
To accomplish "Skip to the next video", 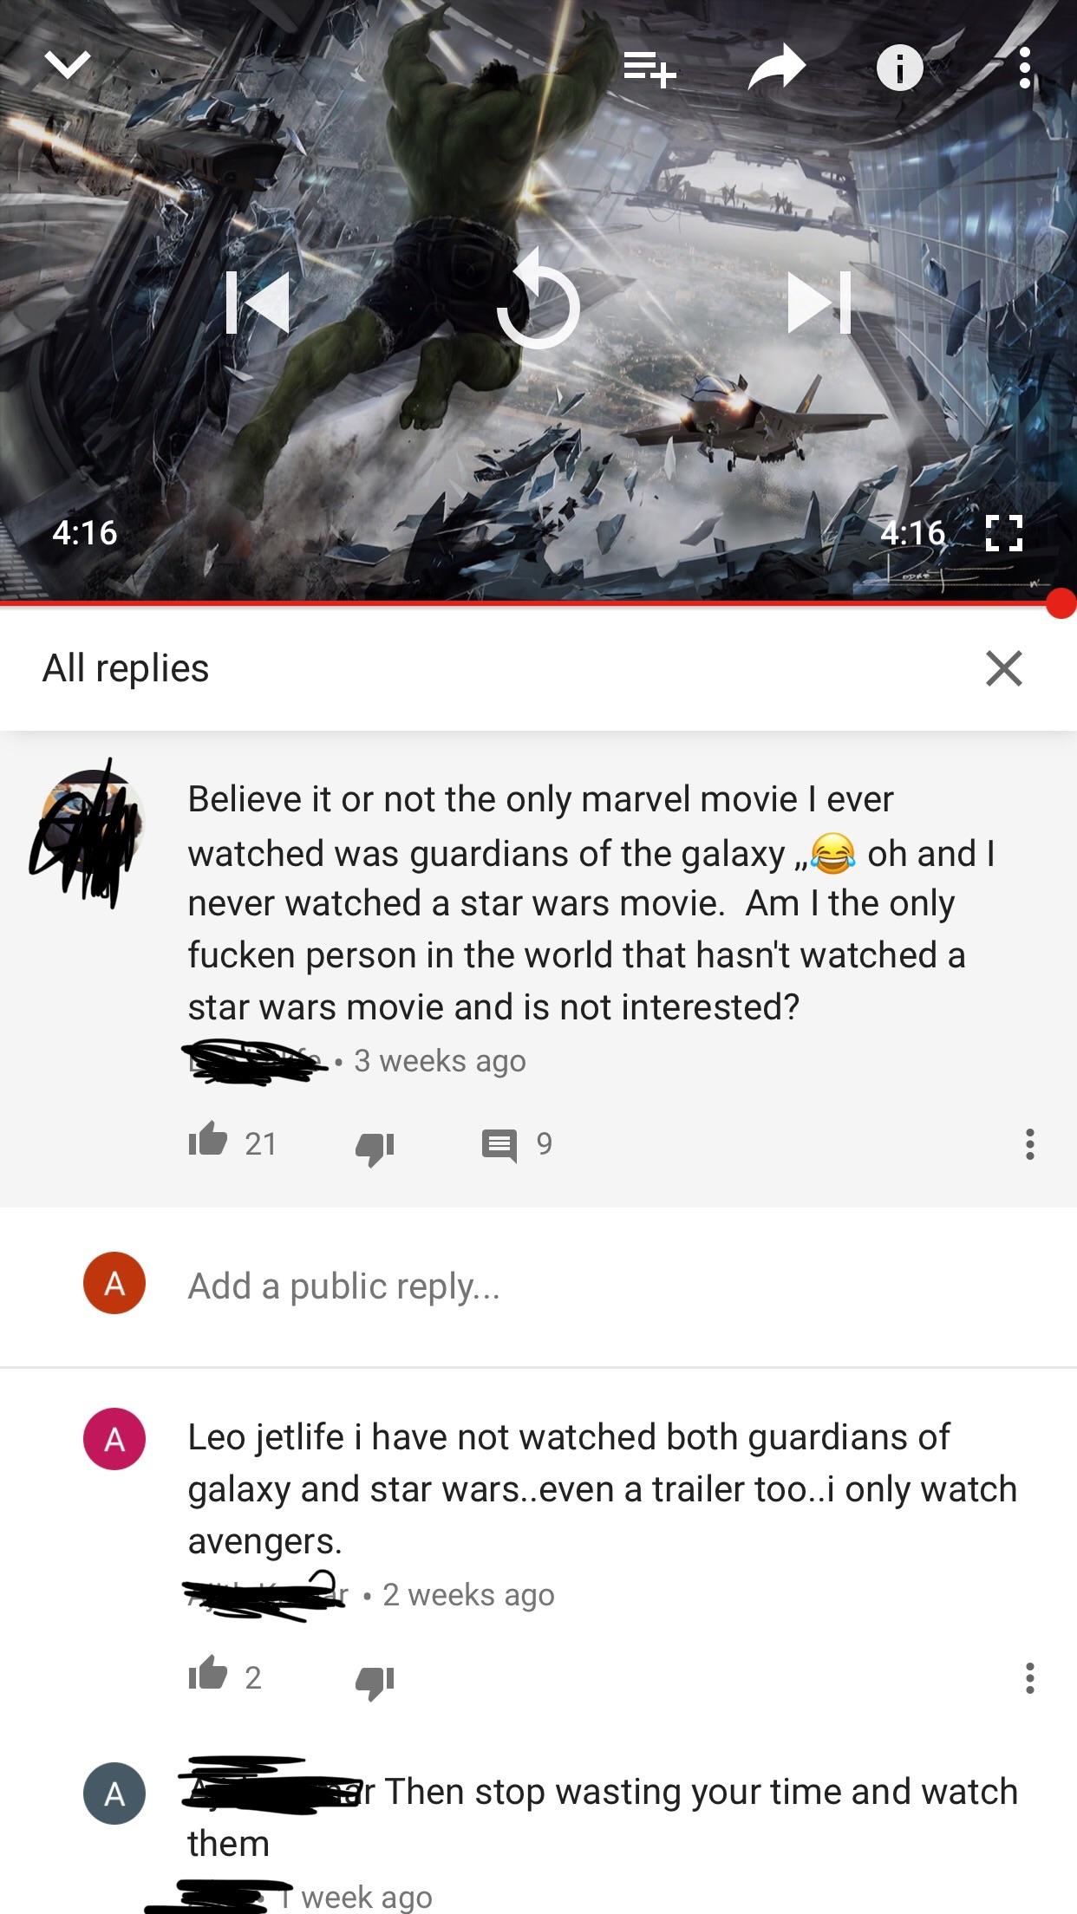I will point(819,303).
